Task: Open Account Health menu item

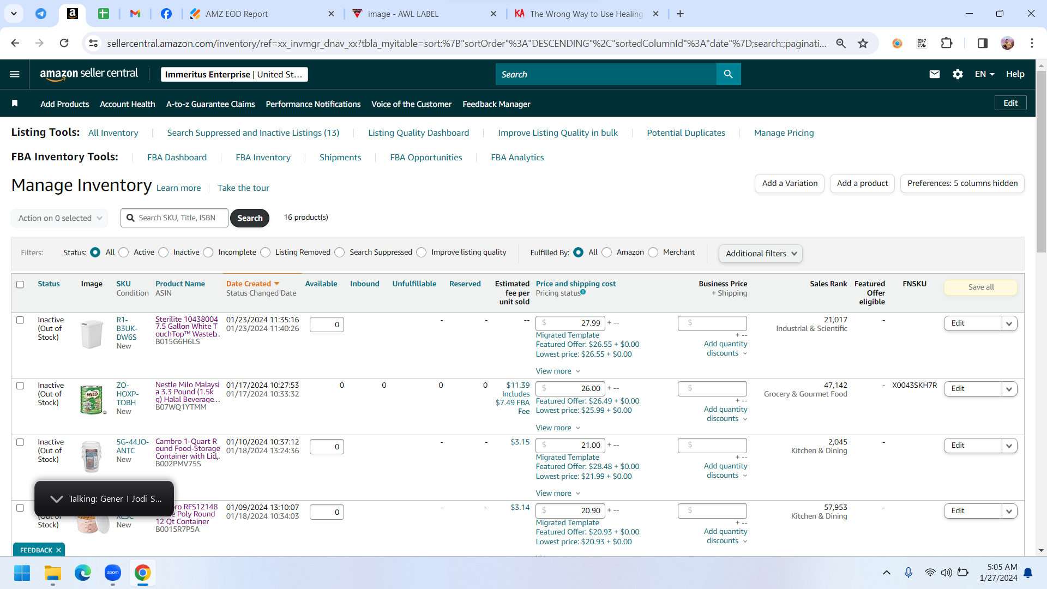Action: tap(128, 104)
